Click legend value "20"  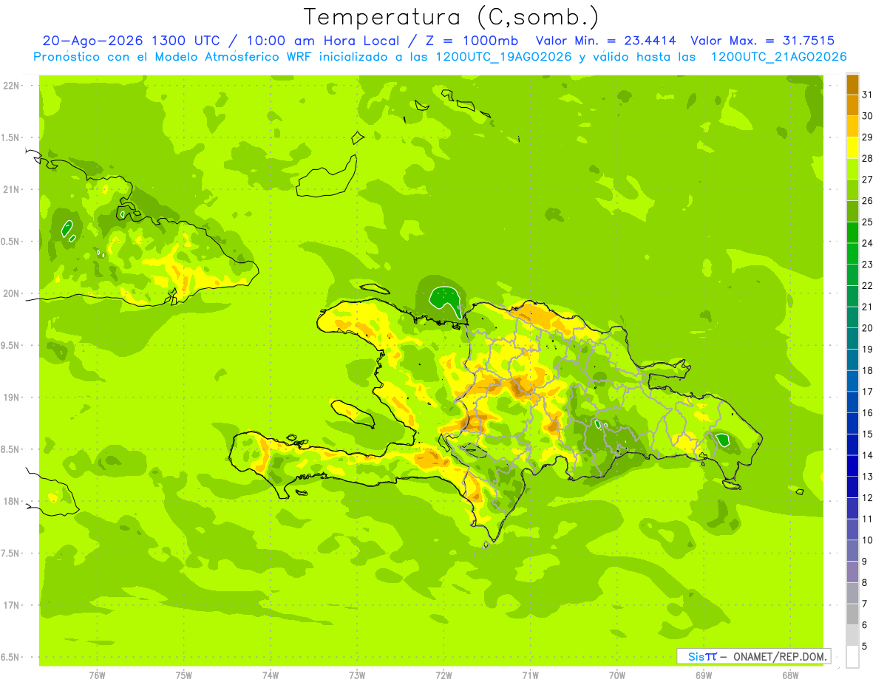point(868,328)
